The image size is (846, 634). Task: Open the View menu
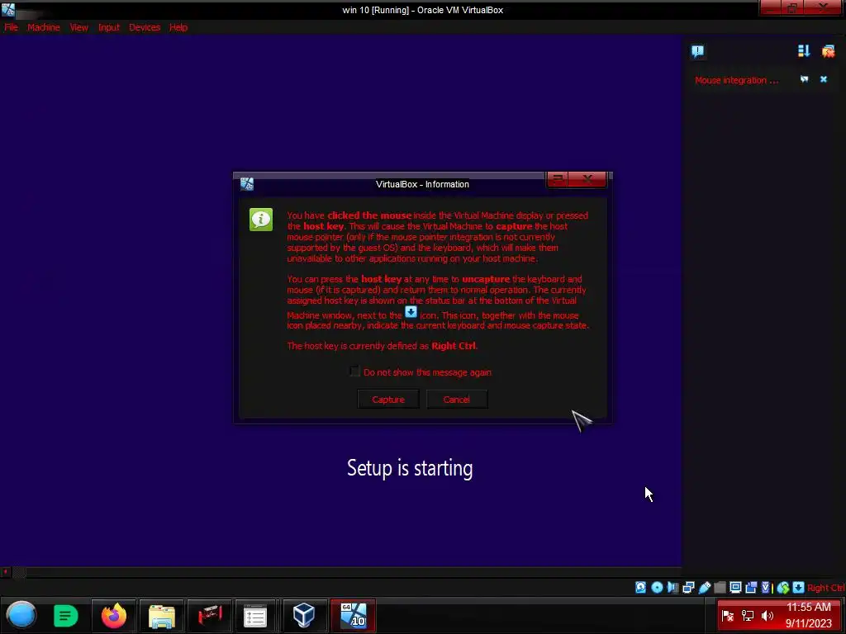point(78,27)
